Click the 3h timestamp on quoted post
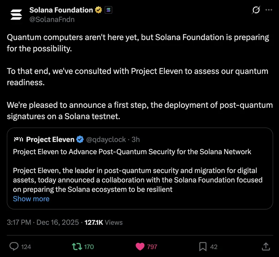279x257 pixels. (x=136, y=139)
